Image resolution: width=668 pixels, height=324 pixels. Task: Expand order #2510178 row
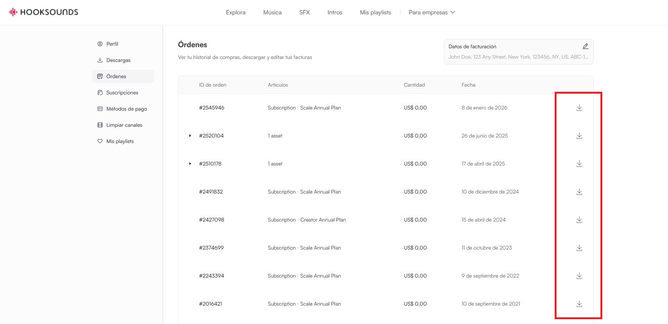click(x=190, y=164)
